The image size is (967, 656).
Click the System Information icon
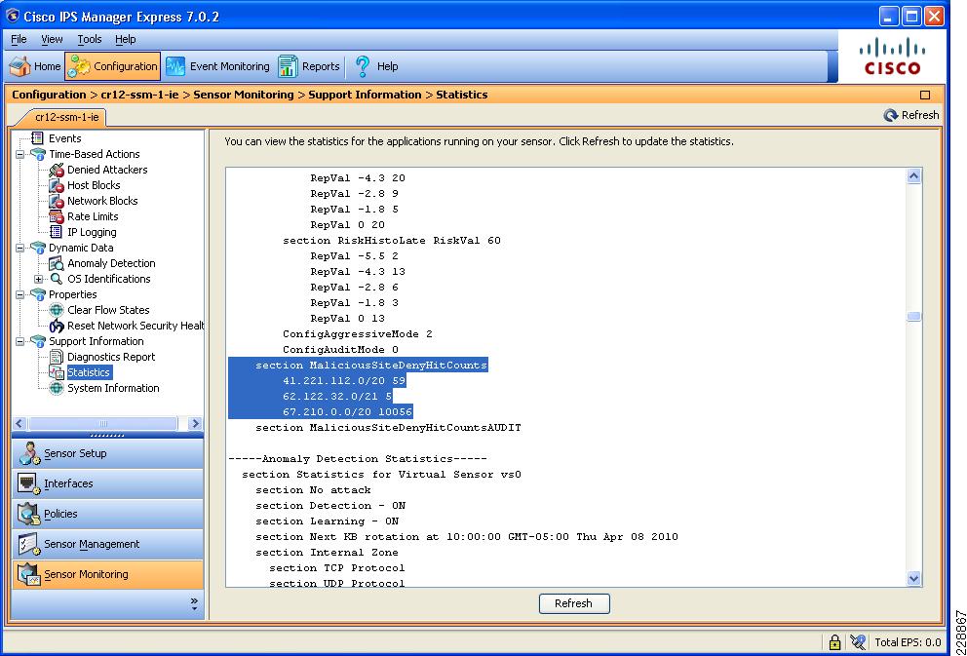click(x=57, y=388)
